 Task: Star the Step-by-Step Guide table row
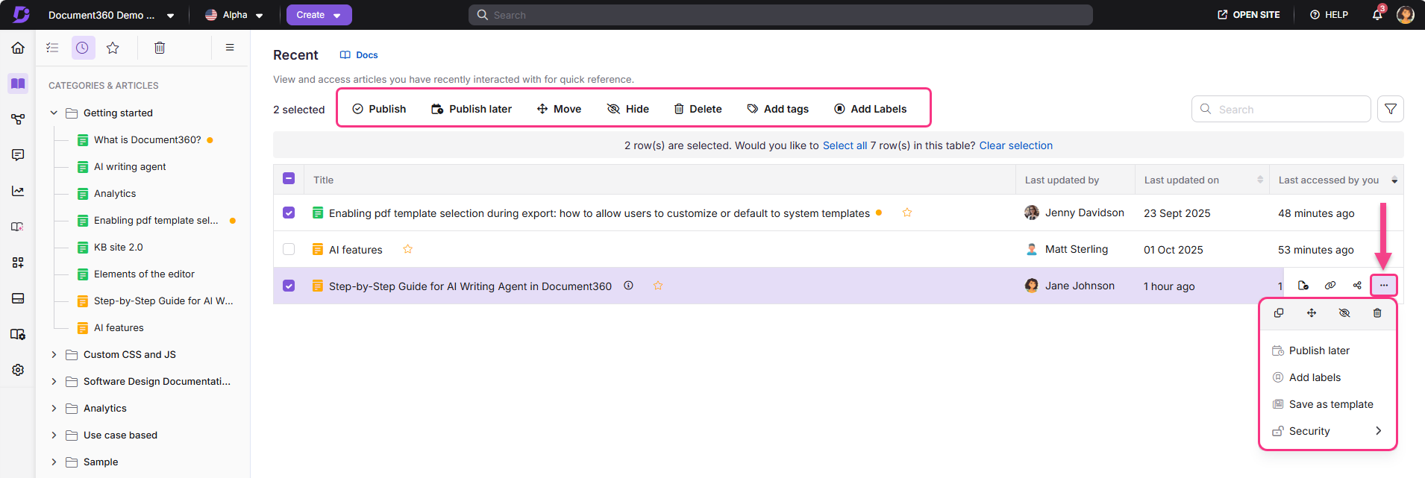click(x=658, y=286)
